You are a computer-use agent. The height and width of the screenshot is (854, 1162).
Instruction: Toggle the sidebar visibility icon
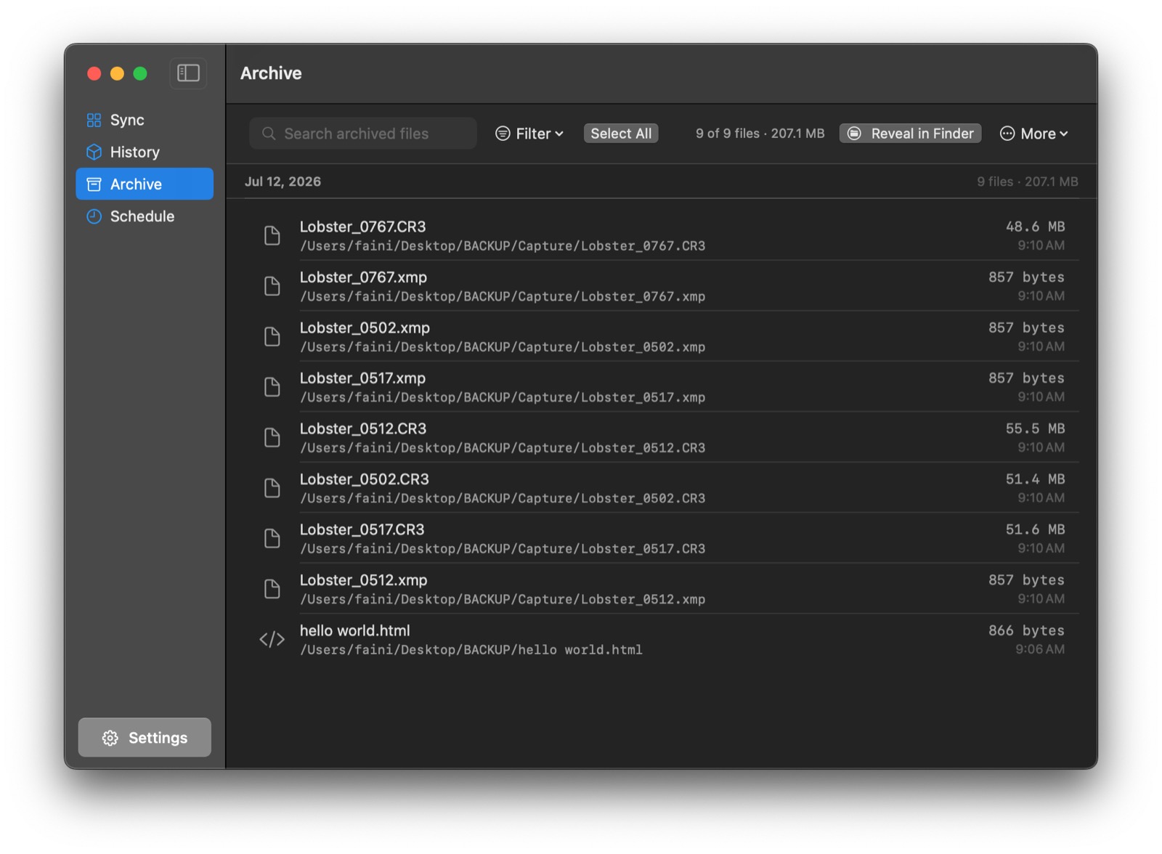[x=188, y=73]
